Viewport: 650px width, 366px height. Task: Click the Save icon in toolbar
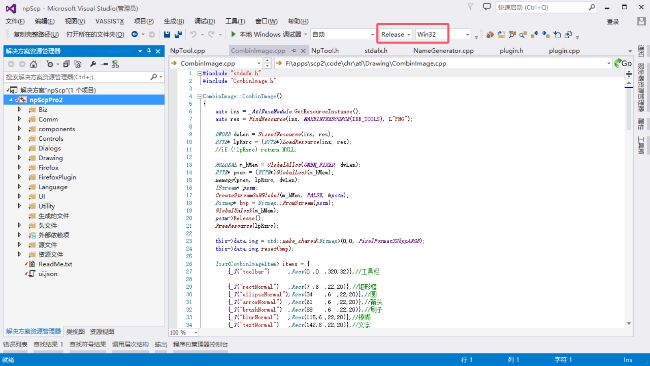(167, 35)
